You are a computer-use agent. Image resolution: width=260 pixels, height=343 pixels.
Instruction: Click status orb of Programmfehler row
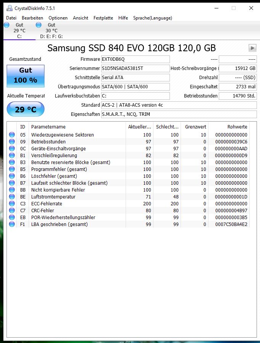(12, 169)
